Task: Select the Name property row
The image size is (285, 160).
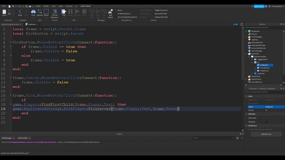Action: point(266,107)
